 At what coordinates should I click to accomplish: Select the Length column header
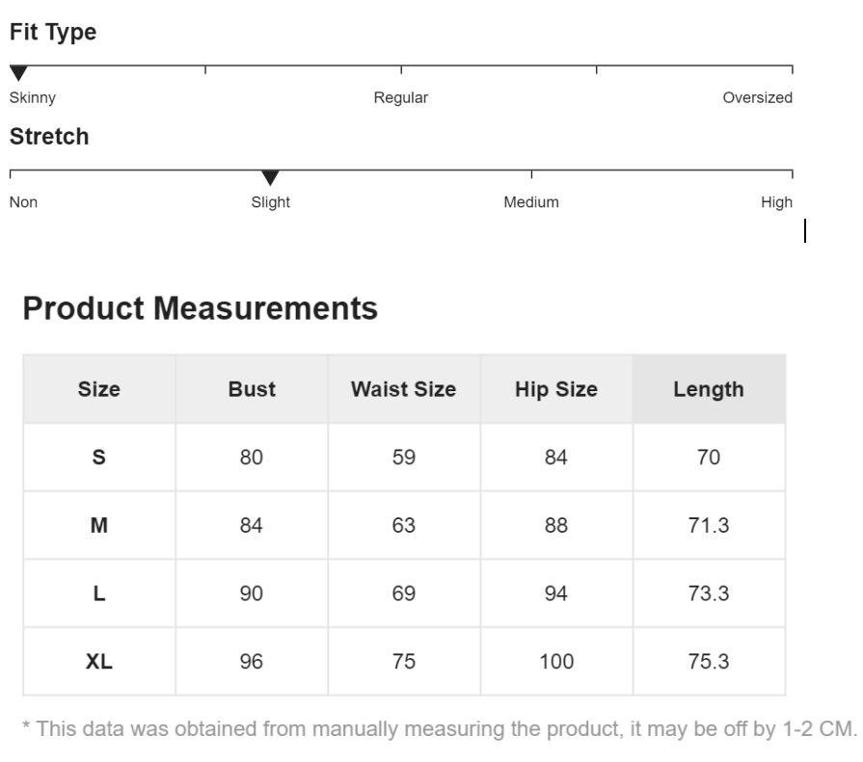coord(709,389)
